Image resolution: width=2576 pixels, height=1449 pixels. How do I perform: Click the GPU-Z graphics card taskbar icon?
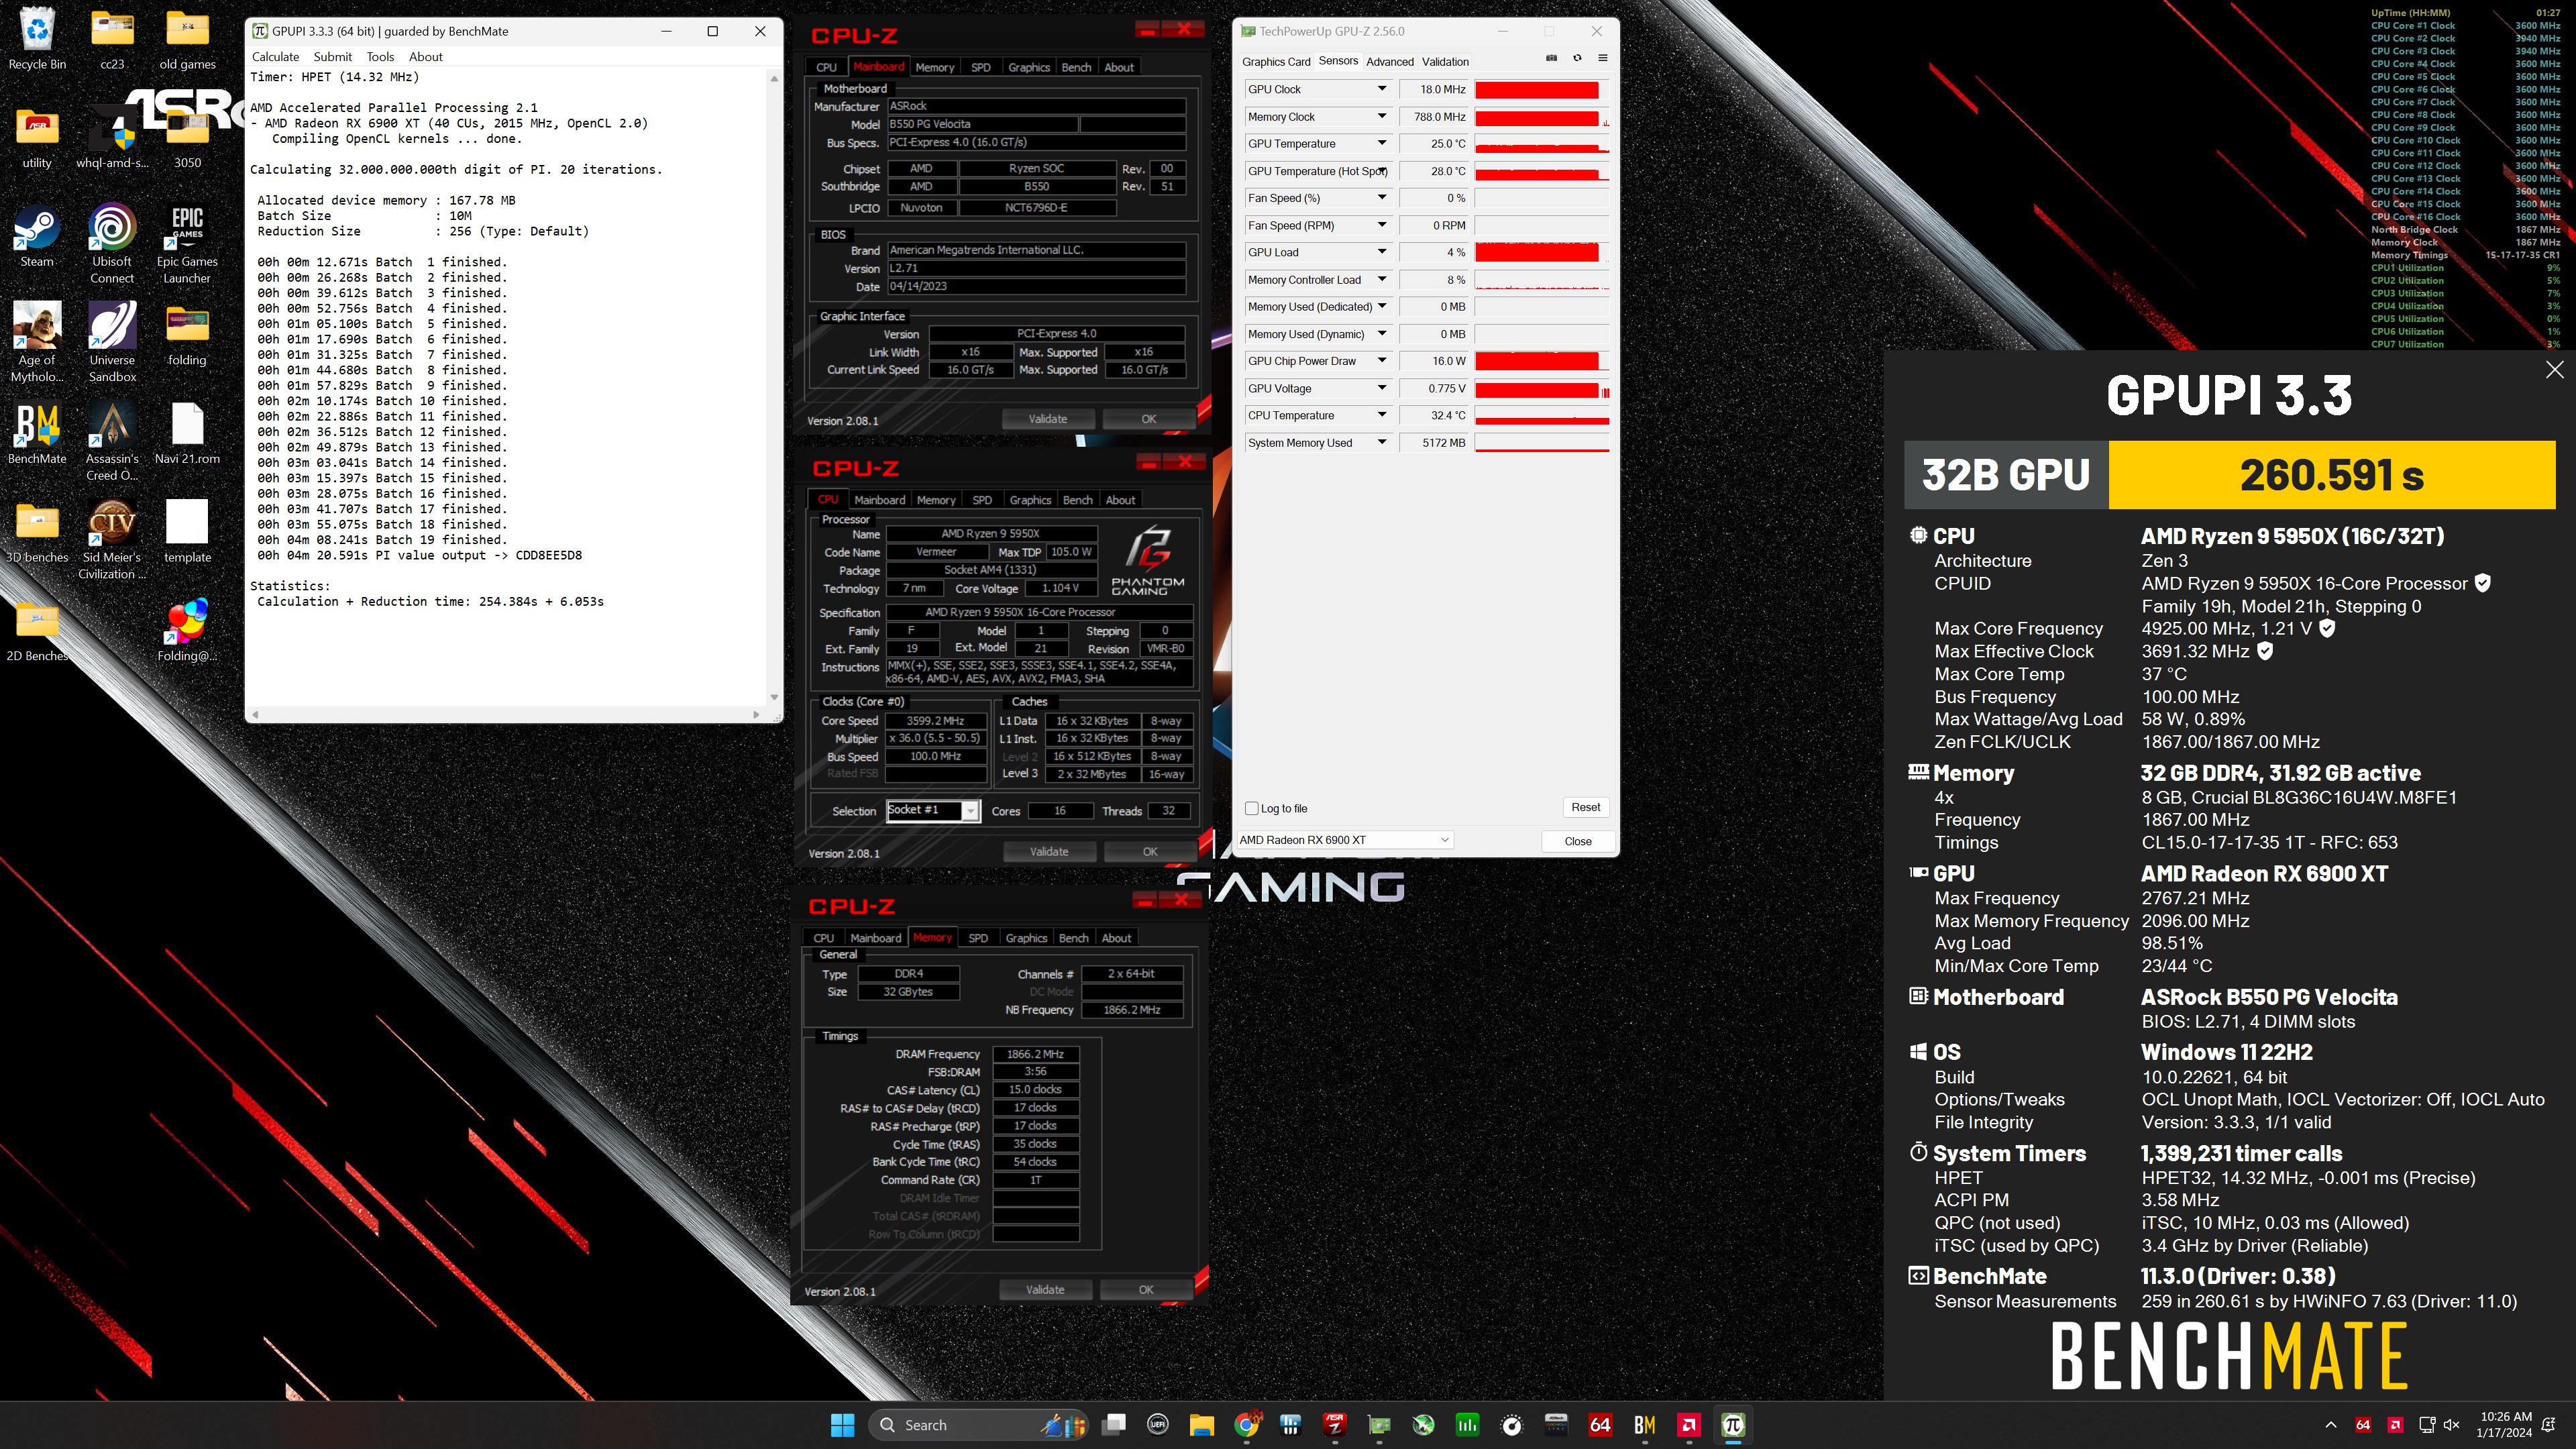pyautogui.click(x=1379, y=1425)
